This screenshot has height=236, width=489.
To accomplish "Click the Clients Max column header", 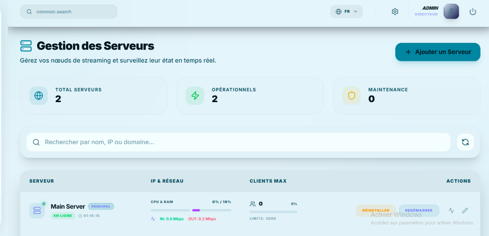I will tap(268, 181).
